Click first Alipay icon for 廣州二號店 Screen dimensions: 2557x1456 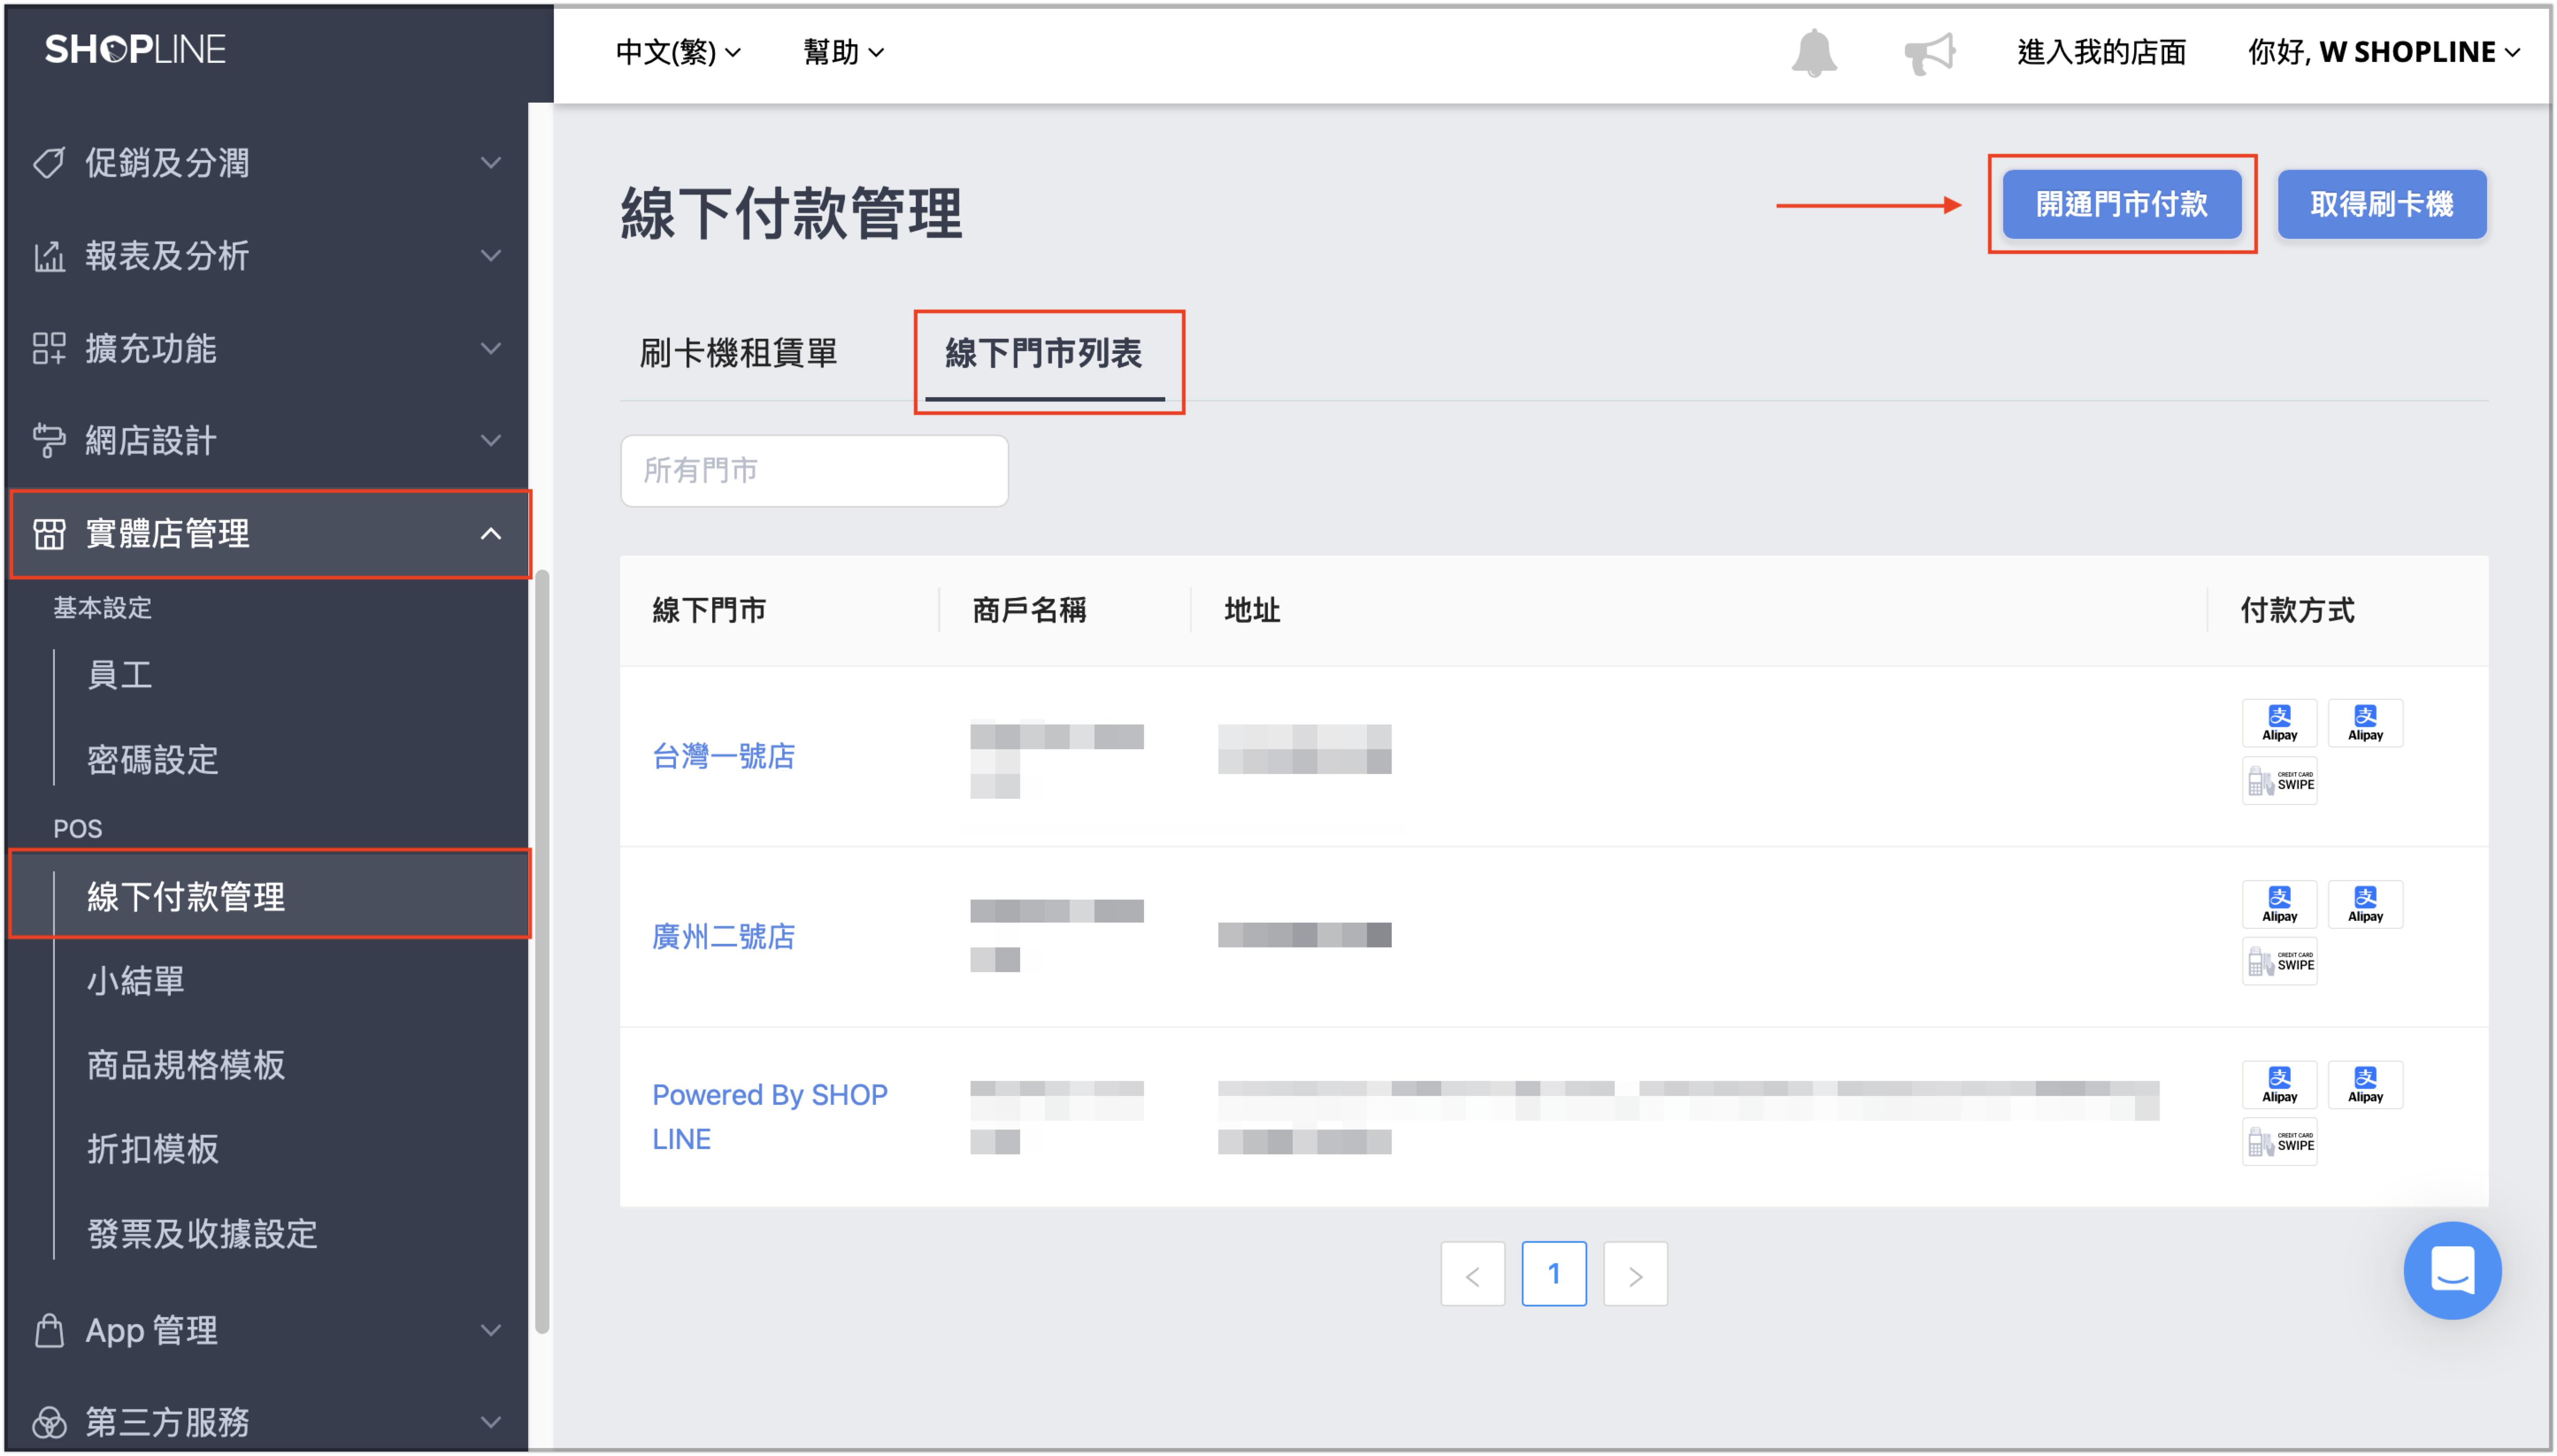pos(2279,904)
